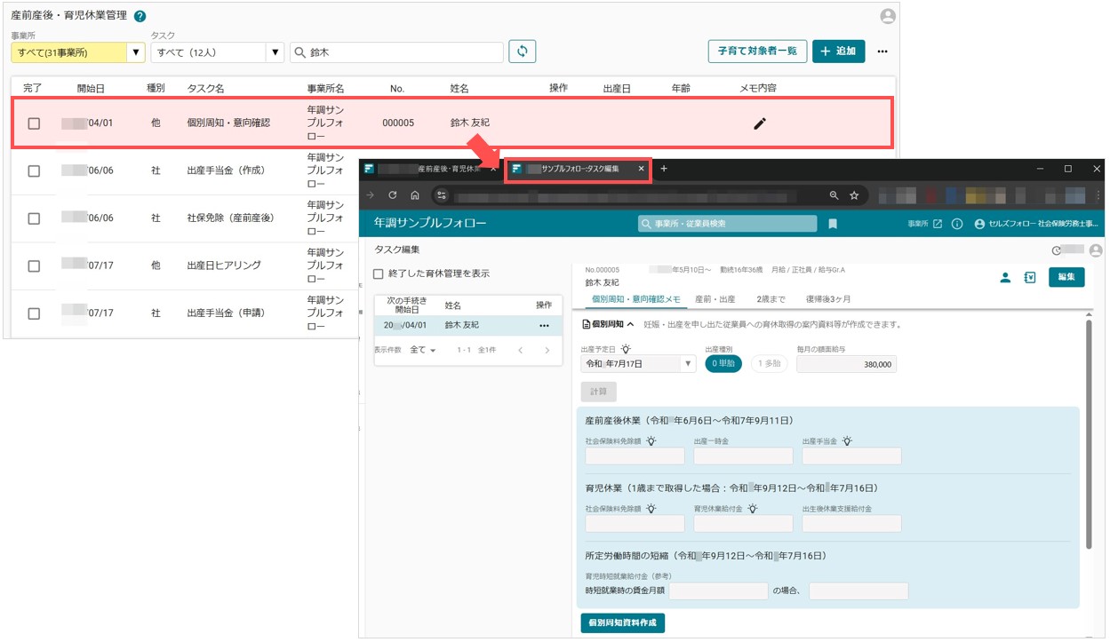Click the info circle icon in header
The width and height of the screenshot is (1110, 642).
click(957, 224)
